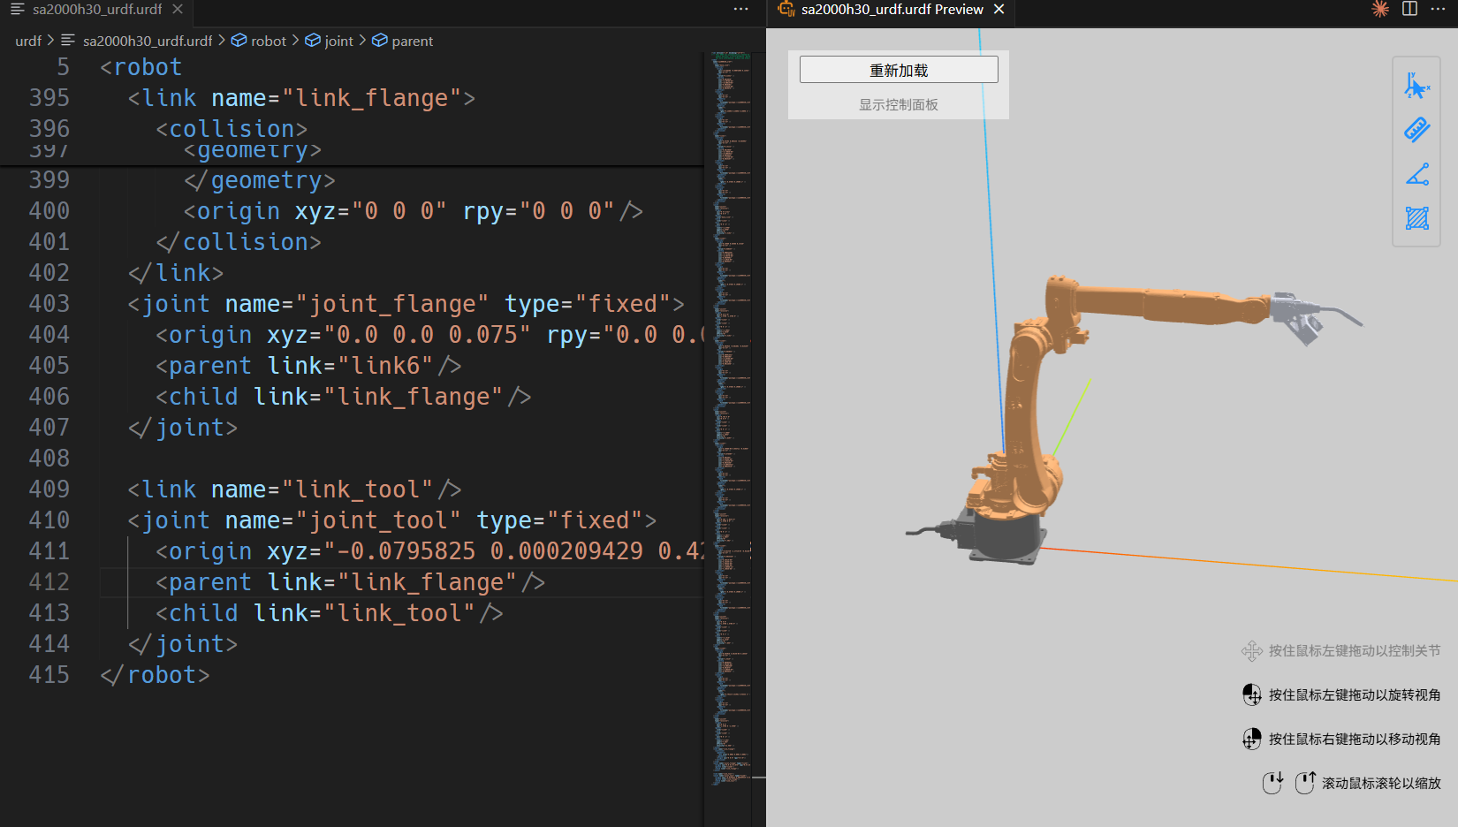This screenshot has height=827, width=1458.
Task: Activate the angle measurement tool
Action: (1416, 174)
